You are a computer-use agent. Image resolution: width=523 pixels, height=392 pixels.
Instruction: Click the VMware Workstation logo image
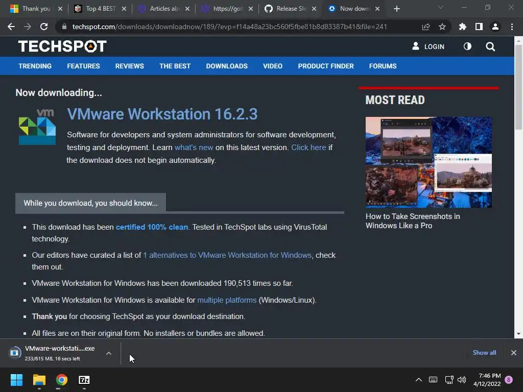tap(37, 127)
